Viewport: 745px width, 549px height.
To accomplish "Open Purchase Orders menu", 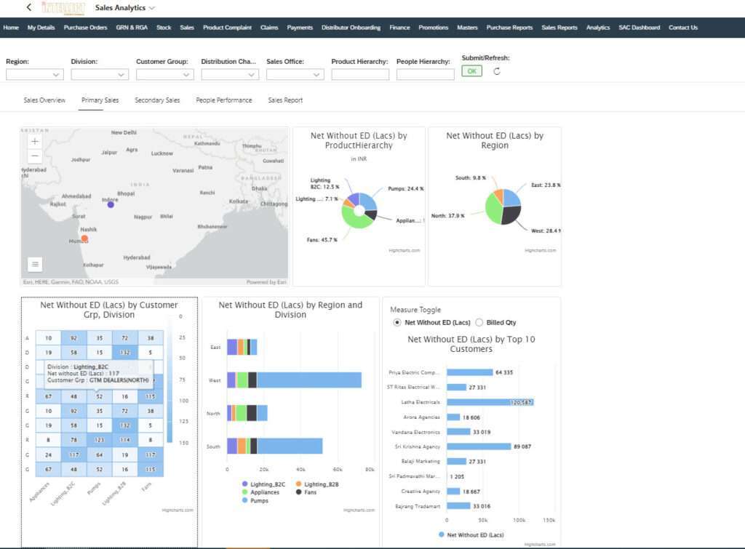I will 86,28.
